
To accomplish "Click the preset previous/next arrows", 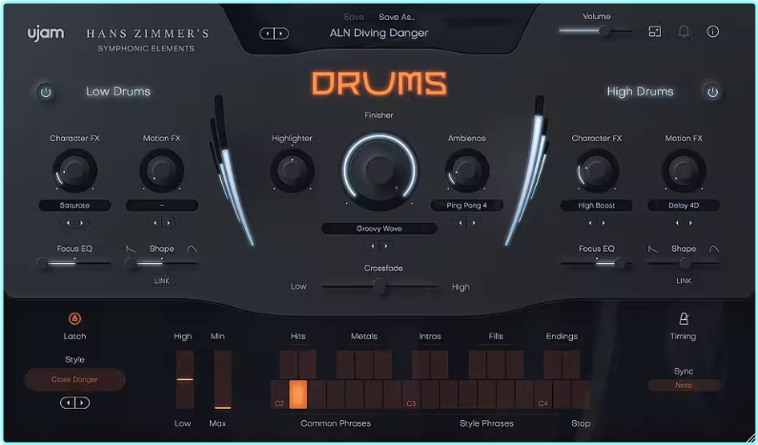I will 274,33.
